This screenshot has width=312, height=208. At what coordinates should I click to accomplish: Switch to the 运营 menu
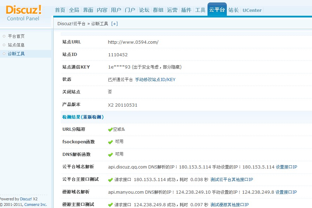point(172,10)
